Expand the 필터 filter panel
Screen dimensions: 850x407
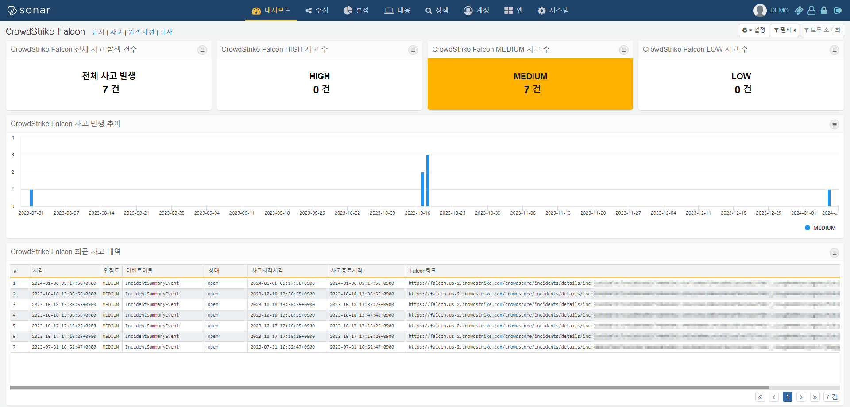click(784, 30)
